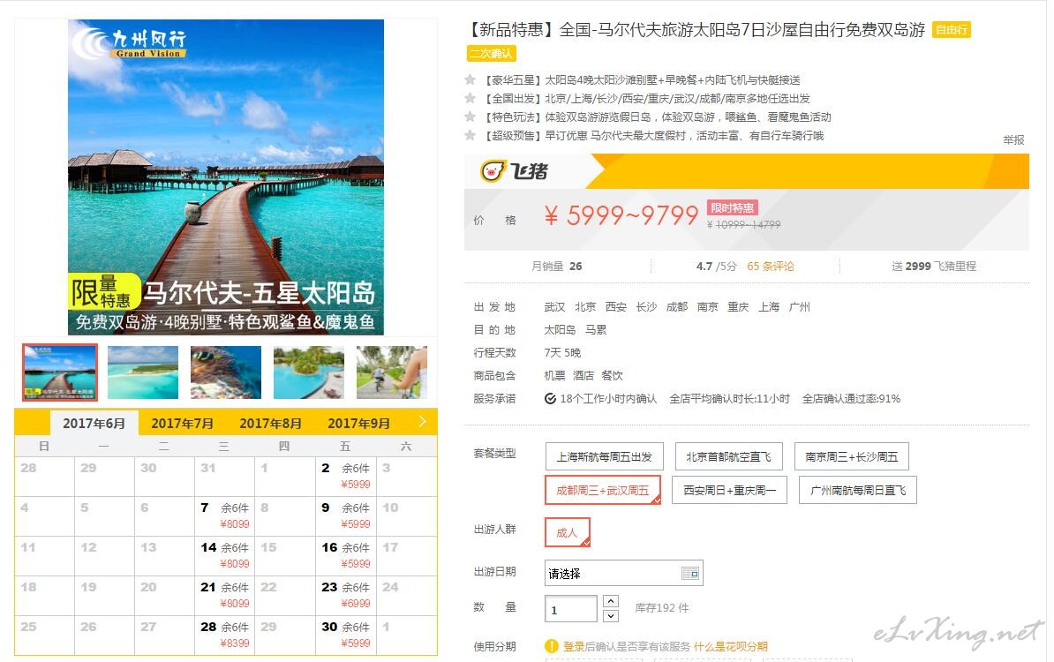
Task: Select the 成人 traveler group option
Action: [568, 532]
